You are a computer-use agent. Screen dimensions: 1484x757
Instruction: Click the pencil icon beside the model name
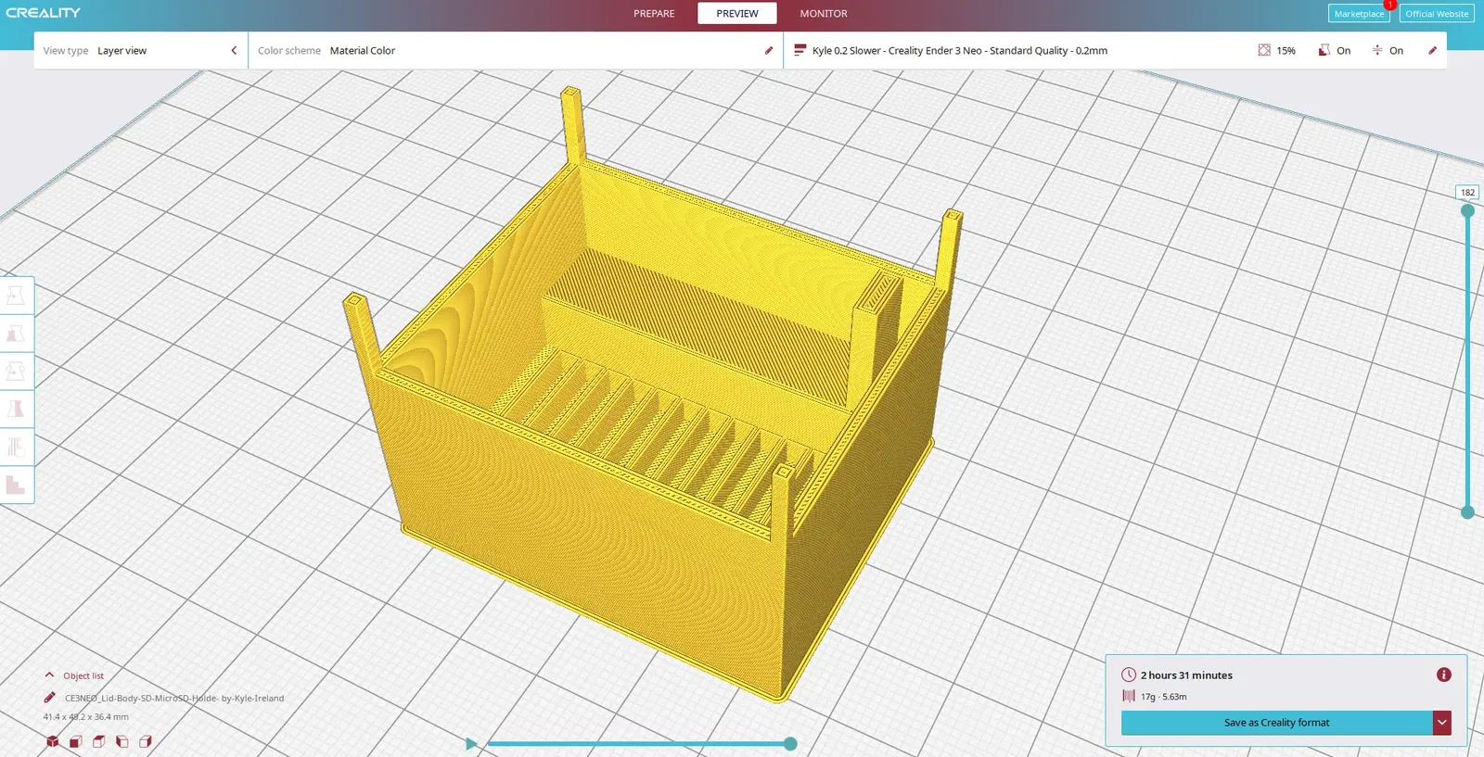50,698
